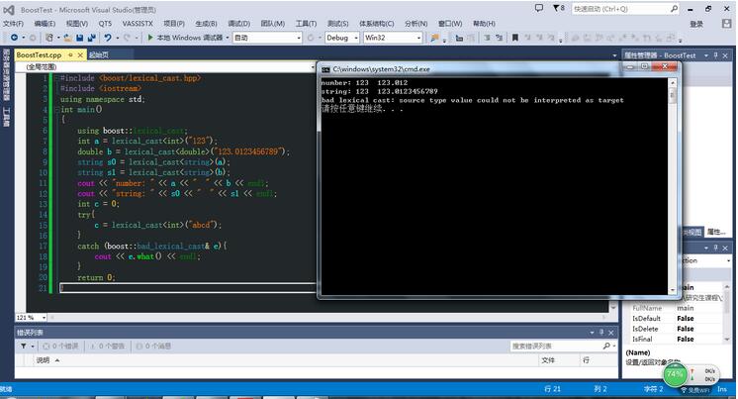Click the editor horizontal scrollbar

click(x=327, y=318)
